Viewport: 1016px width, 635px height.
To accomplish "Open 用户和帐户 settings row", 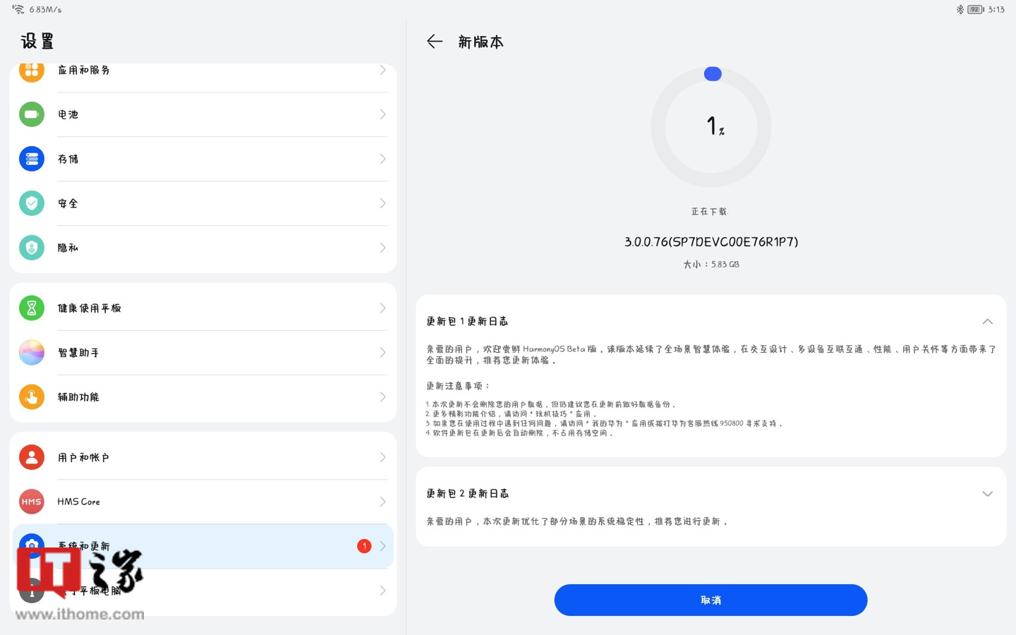I will (x=203, y=457).
